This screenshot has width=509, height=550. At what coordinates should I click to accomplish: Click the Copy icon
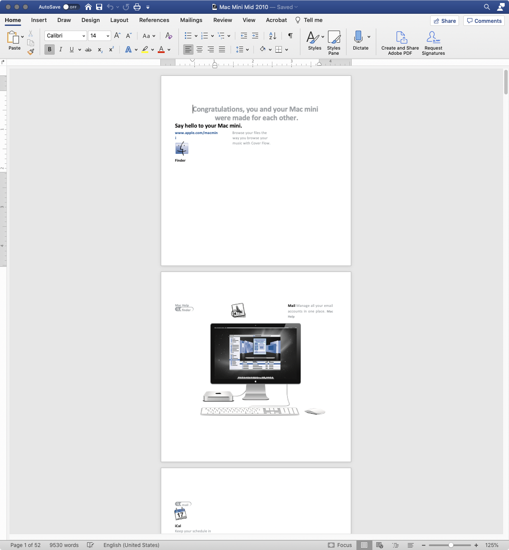[x=31, y=43]
